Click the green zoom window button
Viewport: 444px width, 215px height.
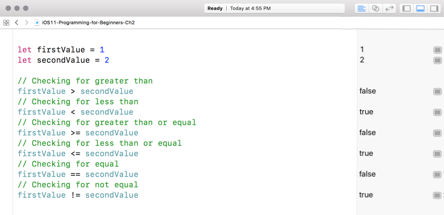[x=26, y=8]
